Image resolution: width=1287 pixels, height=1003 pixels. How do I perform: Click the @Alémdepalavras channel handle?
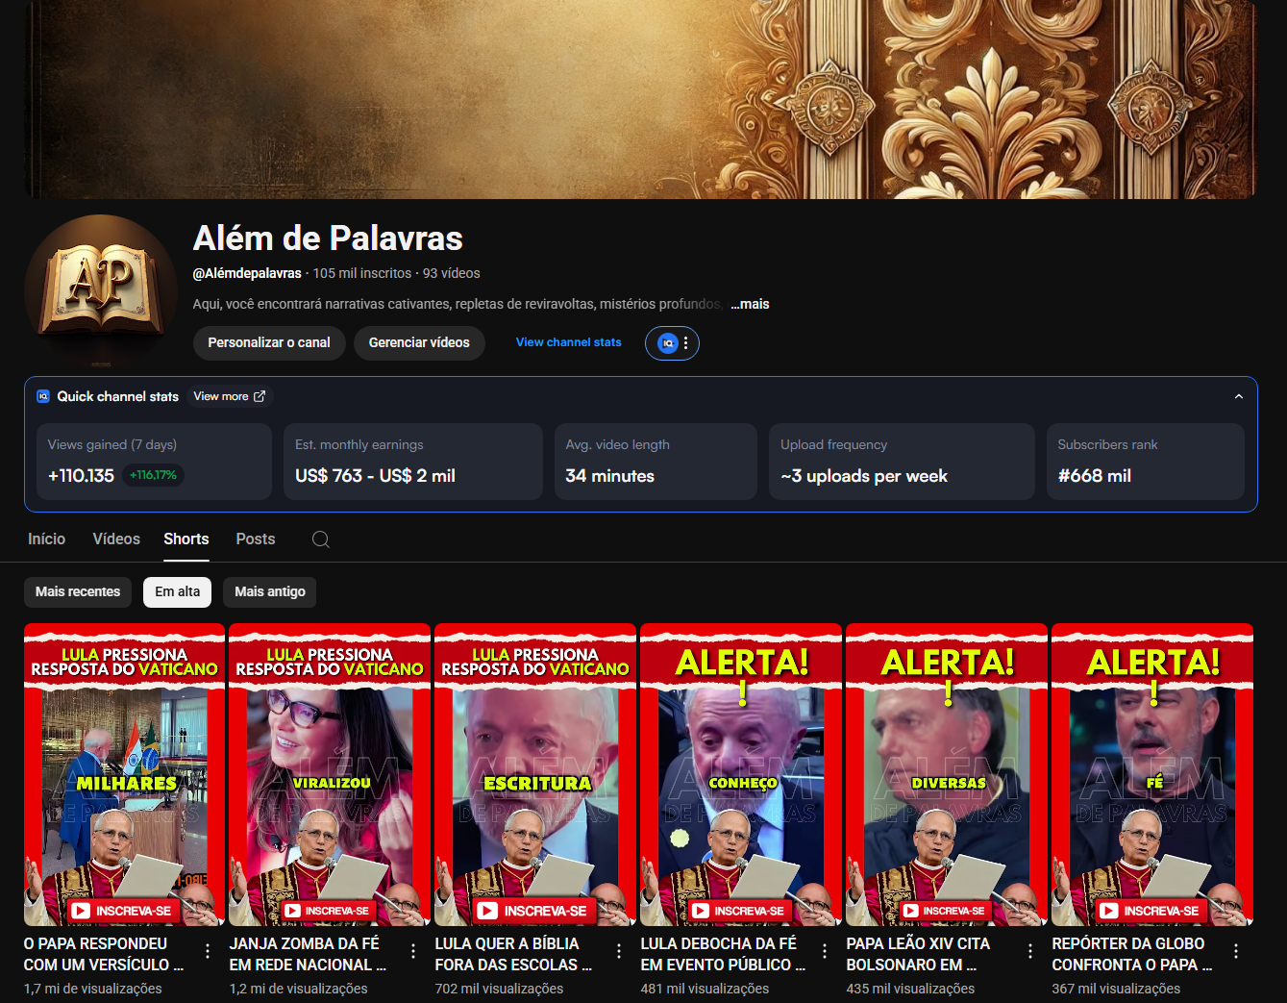pos(247,273)
